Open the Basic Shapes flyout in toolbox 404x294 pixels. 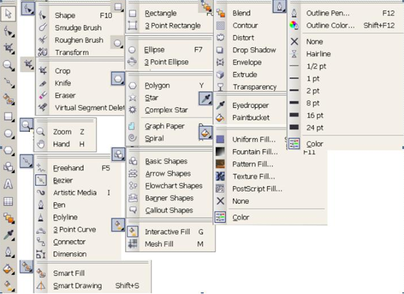[x=8, y=167]
